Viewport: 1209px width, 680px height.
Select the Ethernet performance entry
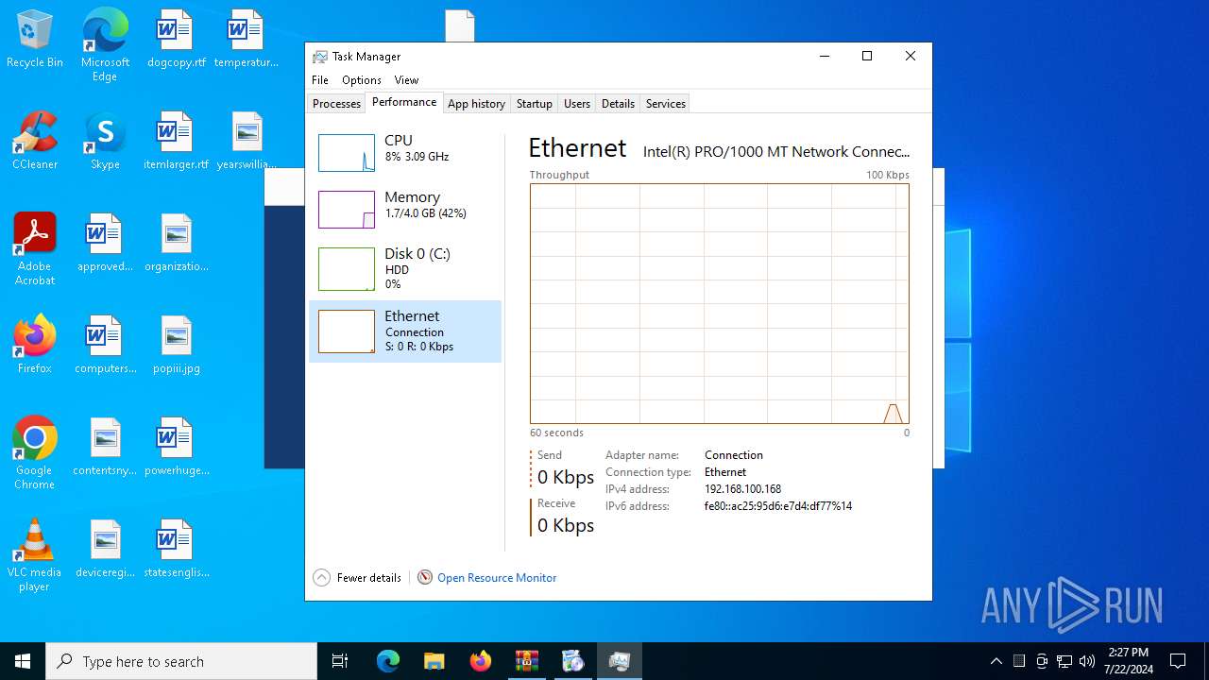click(405, 331)
